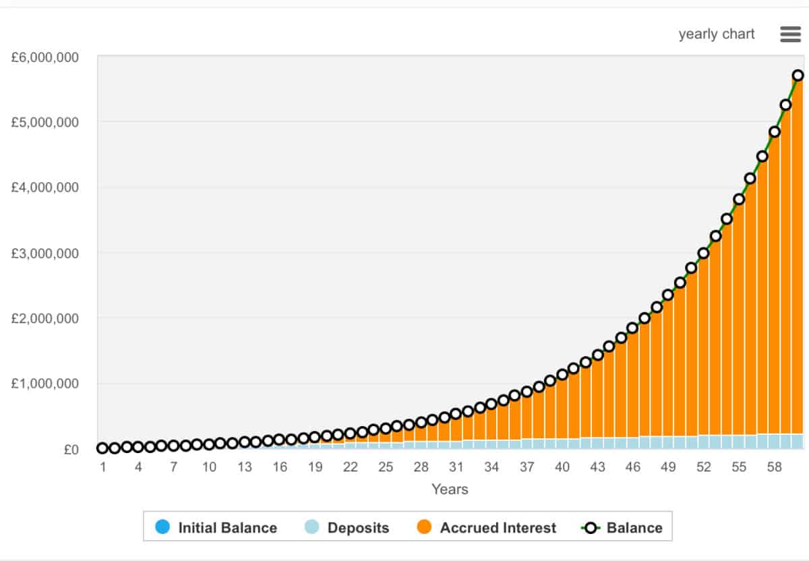Click the Initial Balance blue legend dot
The image size is (809, 561).
click(162, 527)
